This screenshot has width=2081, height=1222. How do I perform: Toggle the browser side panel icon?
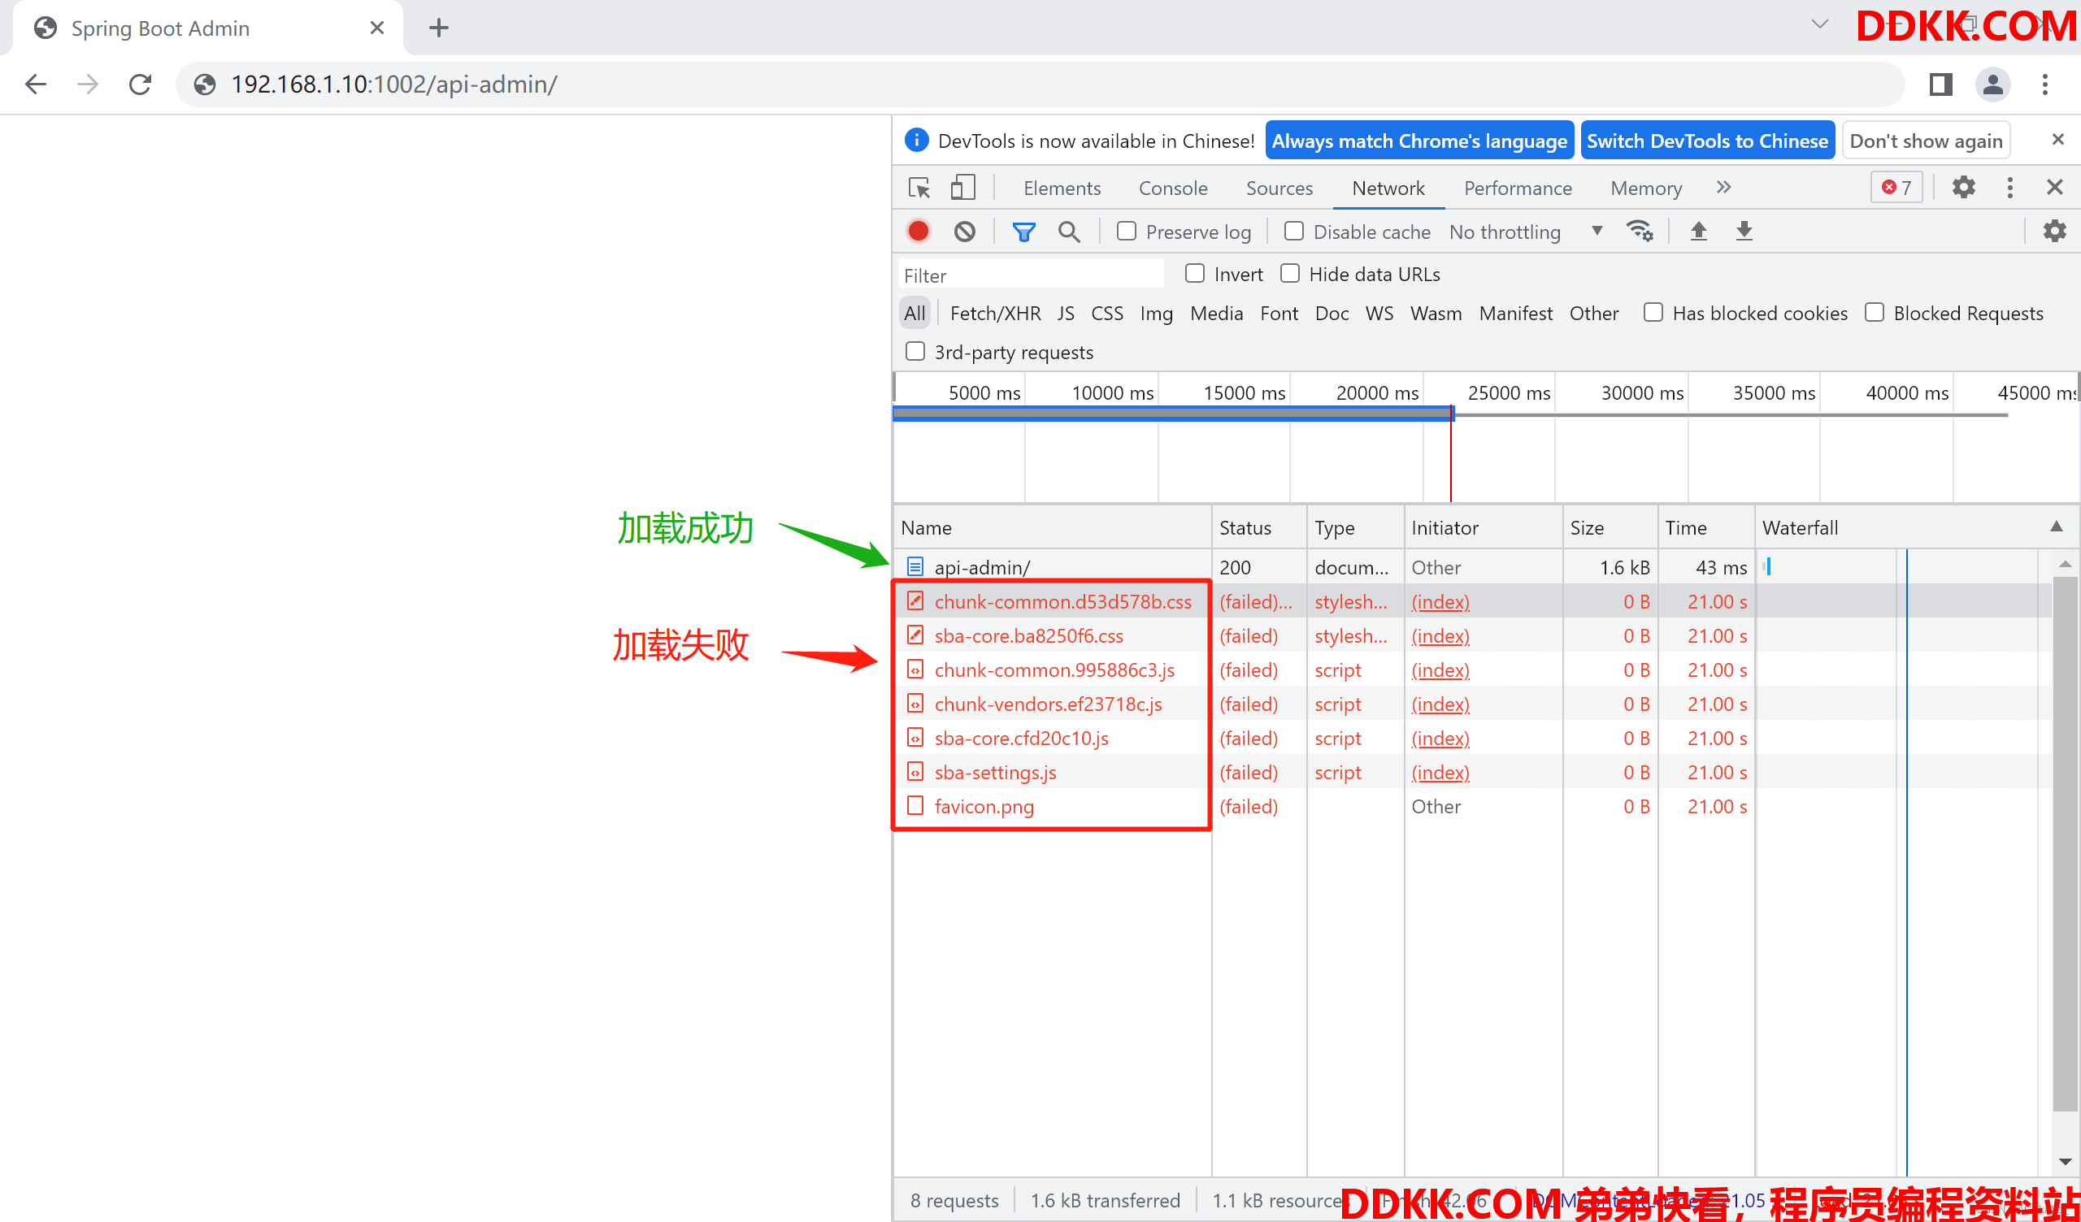point(1940,84)
